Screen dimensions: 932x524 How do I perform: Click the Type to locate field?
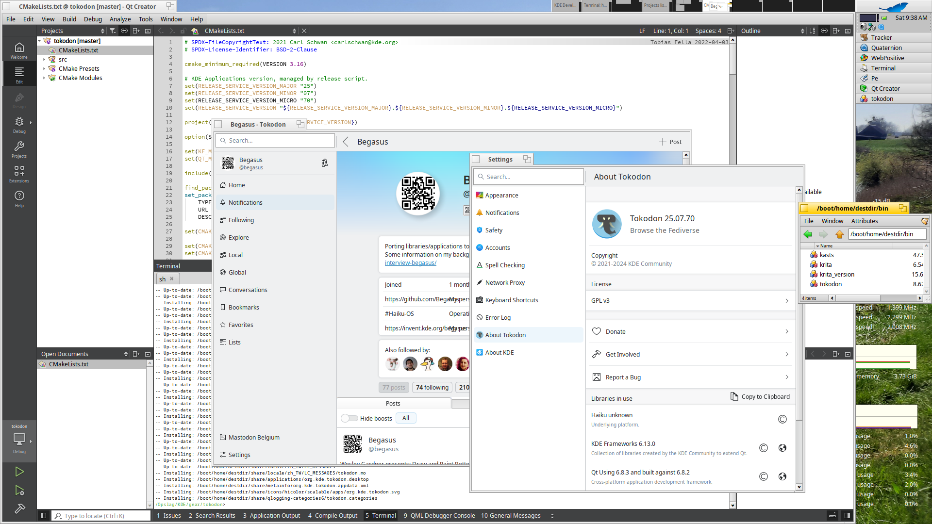point(101,515)
